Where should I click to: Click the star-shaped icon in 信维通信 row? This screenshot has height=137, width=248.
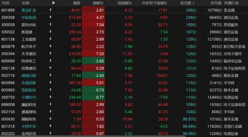50,68
